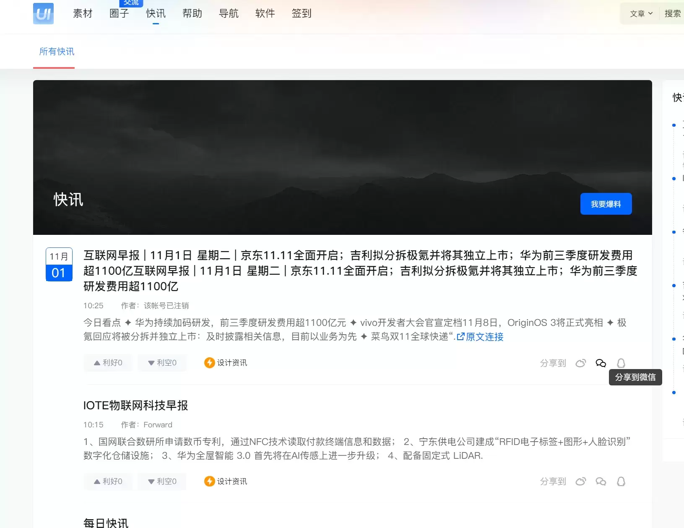Switch to the 所有快讯 tab
684x528 pixels.
point(57,52)
